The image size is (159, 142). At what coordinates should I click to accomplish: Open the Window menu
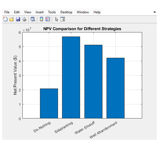pyautogui.click(x=83, y=12)
